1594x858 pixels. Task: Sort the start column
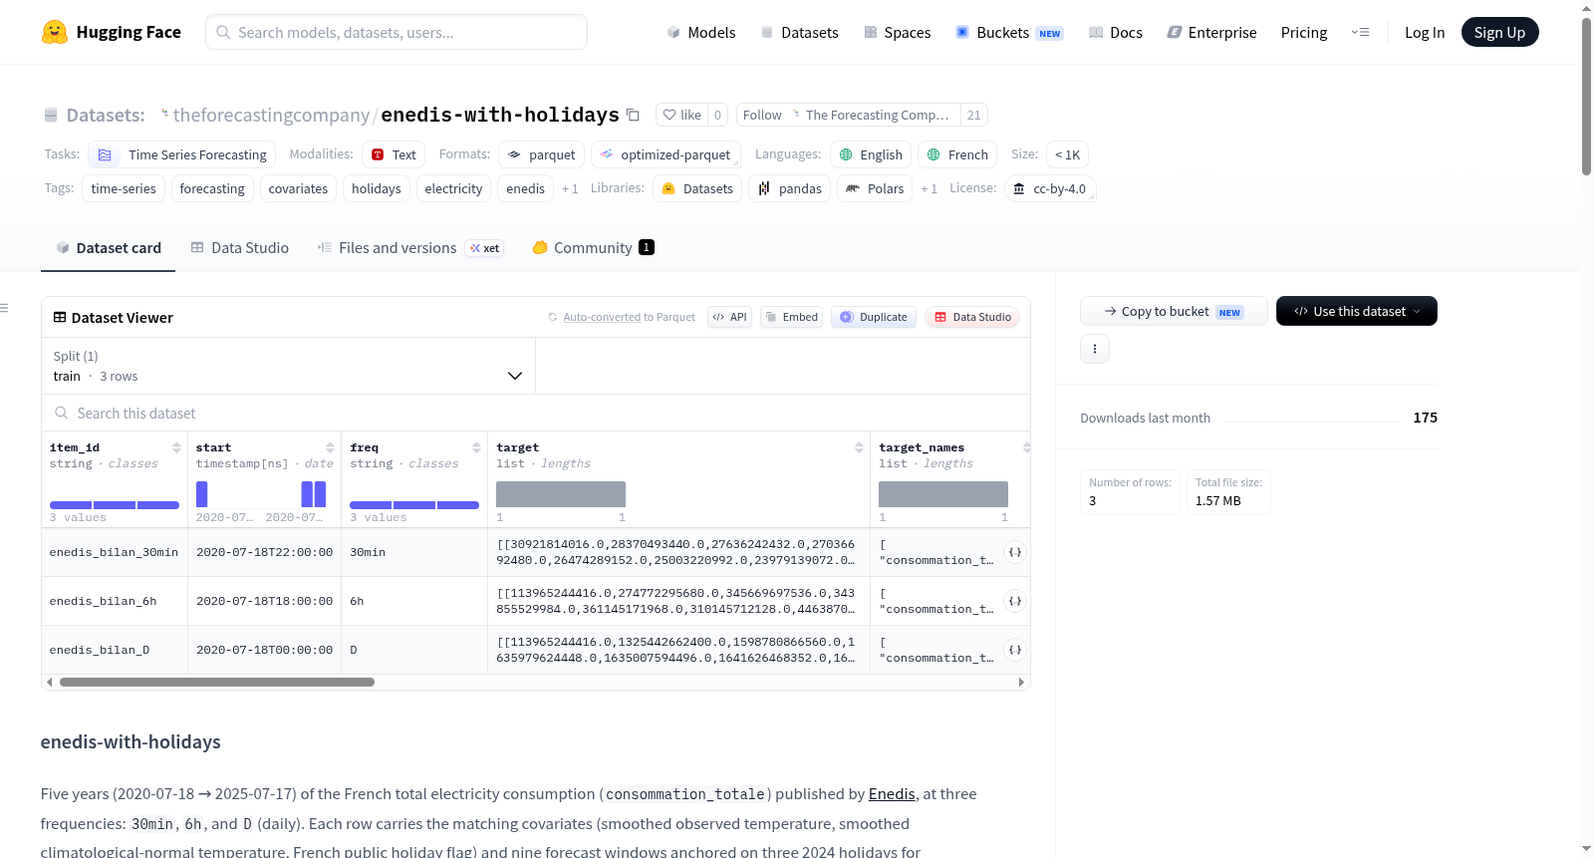(330, 447)
